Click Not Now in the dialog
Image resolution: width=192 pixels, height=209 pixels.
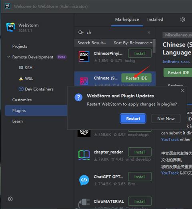click(166, 119)
